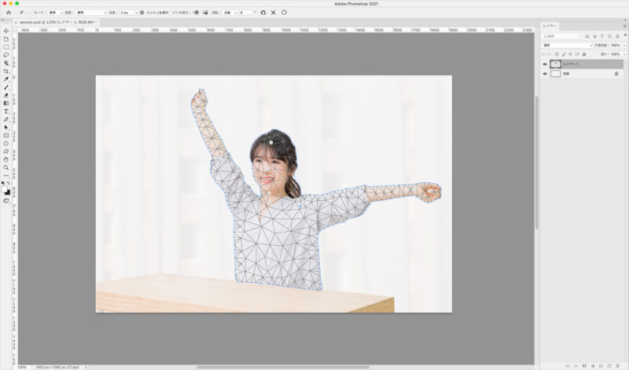This screenshot has width=629, height=370.
Task: Open the layer filter kind dropdown
Action: (x=561, y=36)
